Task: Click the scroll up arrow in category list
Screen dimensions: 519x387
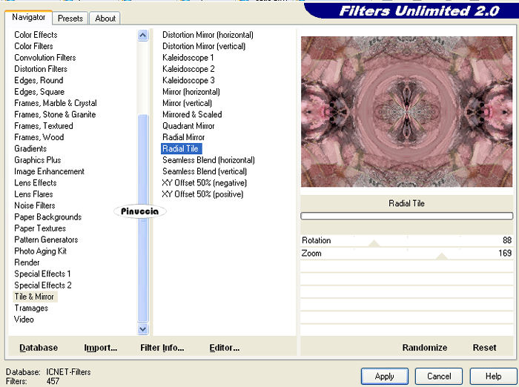Action: (x=142, y=35)
